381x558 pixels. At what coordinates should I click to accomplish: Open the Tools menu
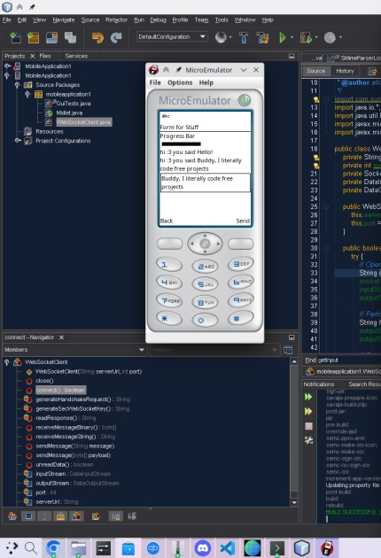tap(222, 19)
